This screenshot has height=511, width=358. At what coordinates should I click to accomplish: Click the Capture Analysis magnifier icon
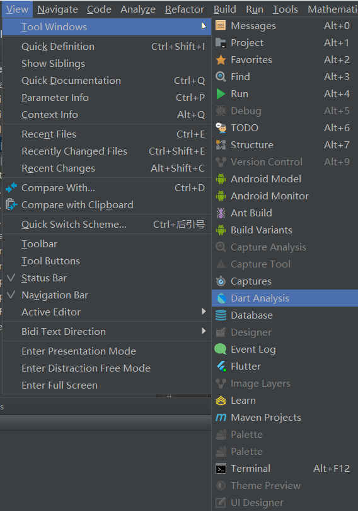click(x=221, y=247)
